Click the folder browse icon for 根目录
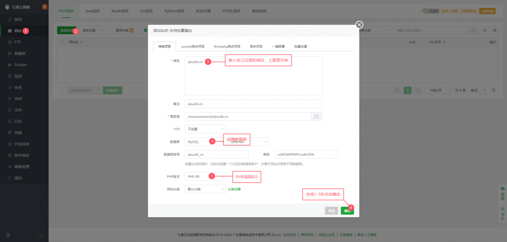 point(316,116)
